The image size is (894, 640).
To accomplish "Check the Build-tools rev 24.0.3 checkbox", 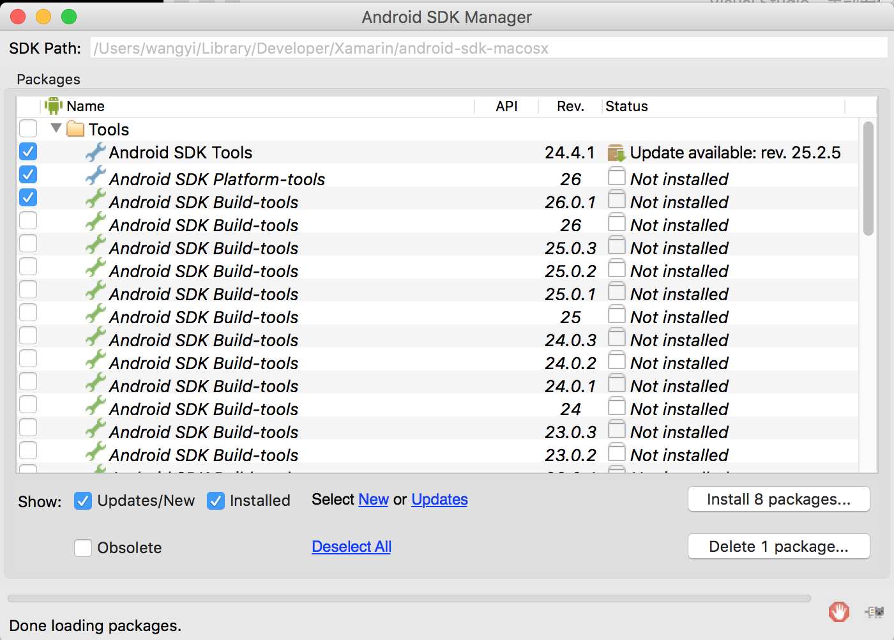I will (28, 335).
